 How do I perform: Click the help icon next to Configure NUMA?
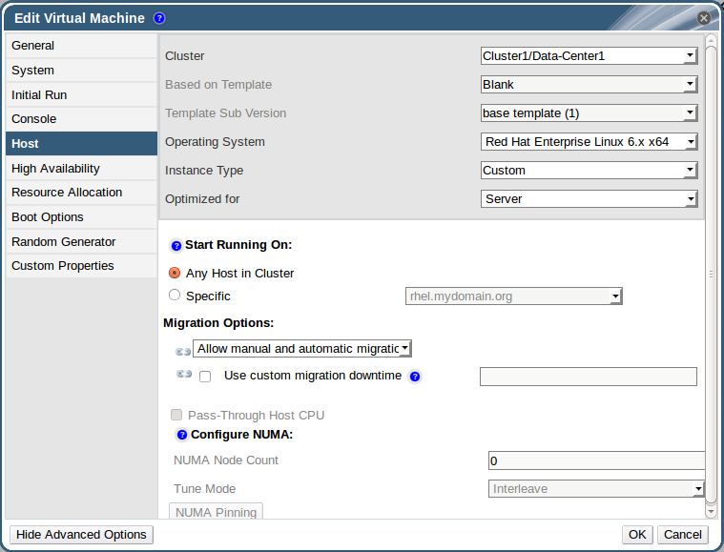(x=181, y=435)
